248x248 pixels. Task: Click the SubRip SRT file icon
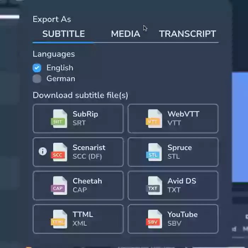click(59, 119)
